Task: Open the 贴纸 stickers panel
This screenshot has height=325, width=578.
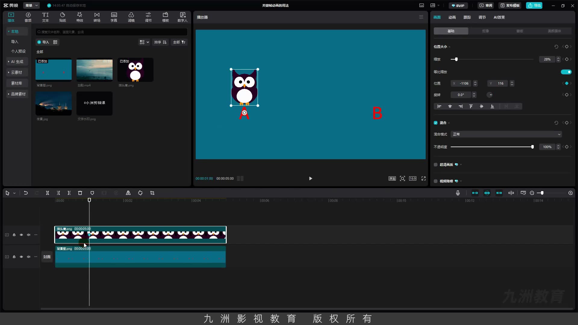Action: [62, 17]
